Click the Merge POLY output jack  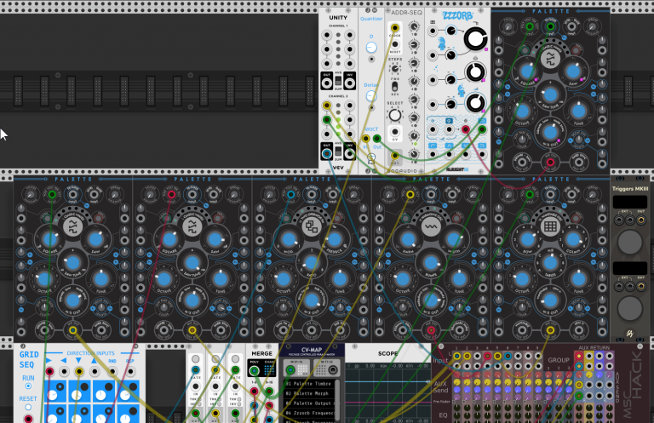pyautogui.click(x=254, y=371)
